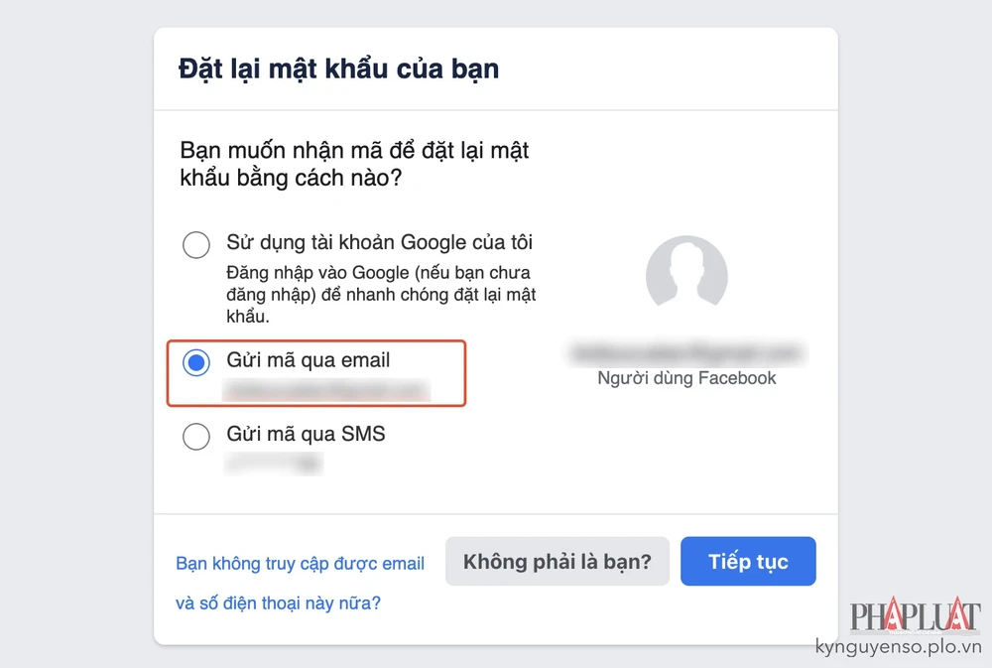Image resolution: width=992 pixels, height=668 pixels.
Task: Click the kynguyenso.plo.vn watermark text
Action: (x=896, y=647)
